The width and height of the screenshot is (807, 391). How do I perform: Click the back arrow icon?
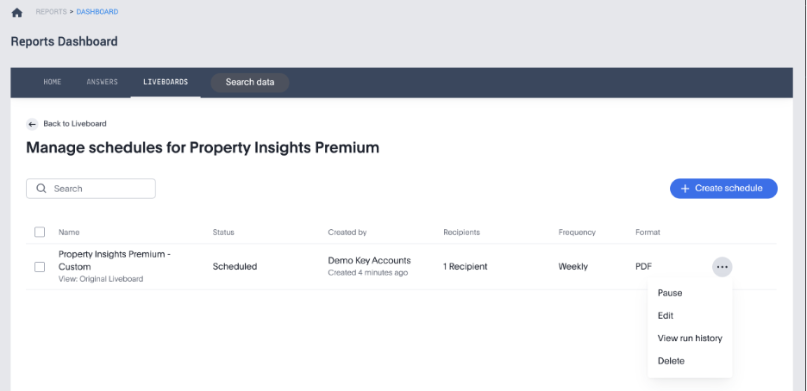32,124
